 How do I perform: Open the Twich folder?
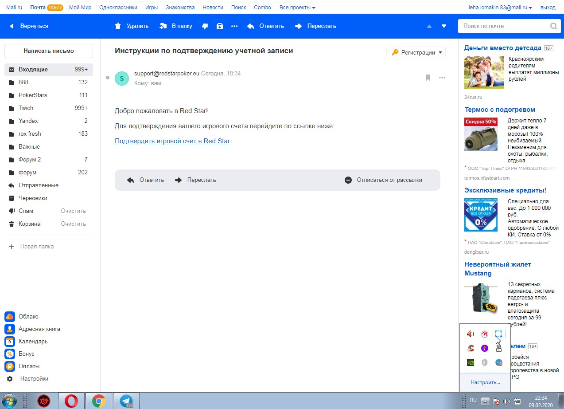(49, 108)
